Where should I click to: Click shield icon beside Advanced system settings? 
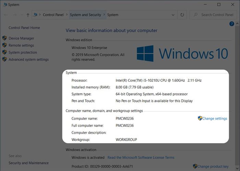(4, 59)
